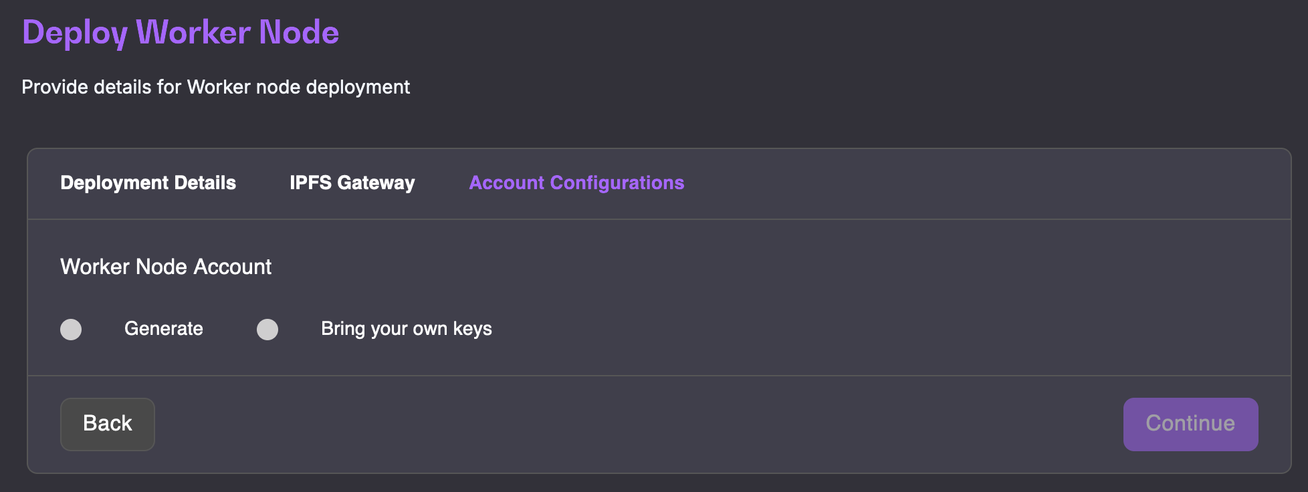The width and height of the screenshot is (1308, 492).
Task: Return to the first wizard step, Deployment Details
Action: coord(148,183)
